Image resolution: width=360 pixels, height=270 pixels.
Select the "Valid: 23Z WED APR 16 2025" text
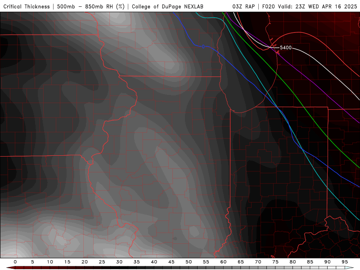coord(318,6)
